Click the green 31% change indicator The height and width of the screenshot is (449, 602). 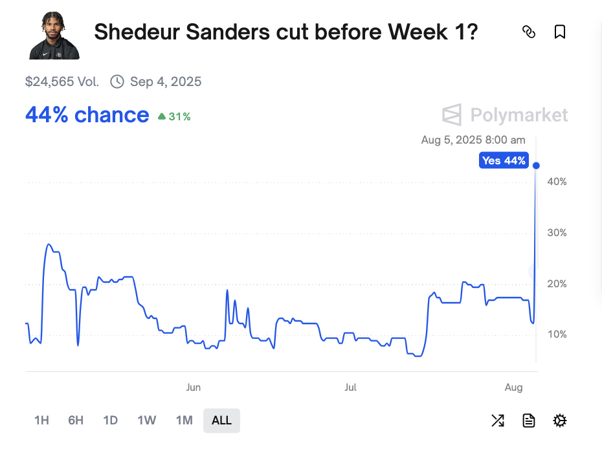pyautogui.click(x=173, y=116)
